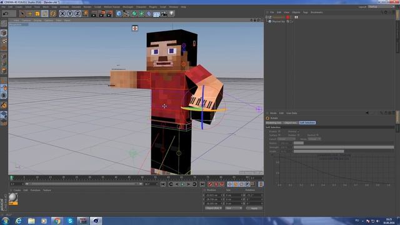Click Render View clapperboard icon

click(94, 14)
